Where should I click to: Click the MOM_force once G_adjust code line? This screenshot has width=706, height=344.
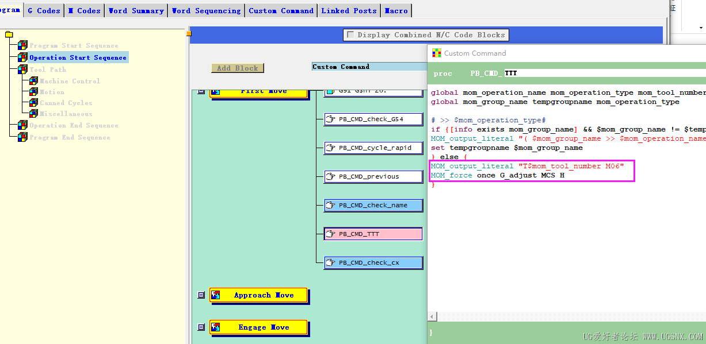(498, 175)
